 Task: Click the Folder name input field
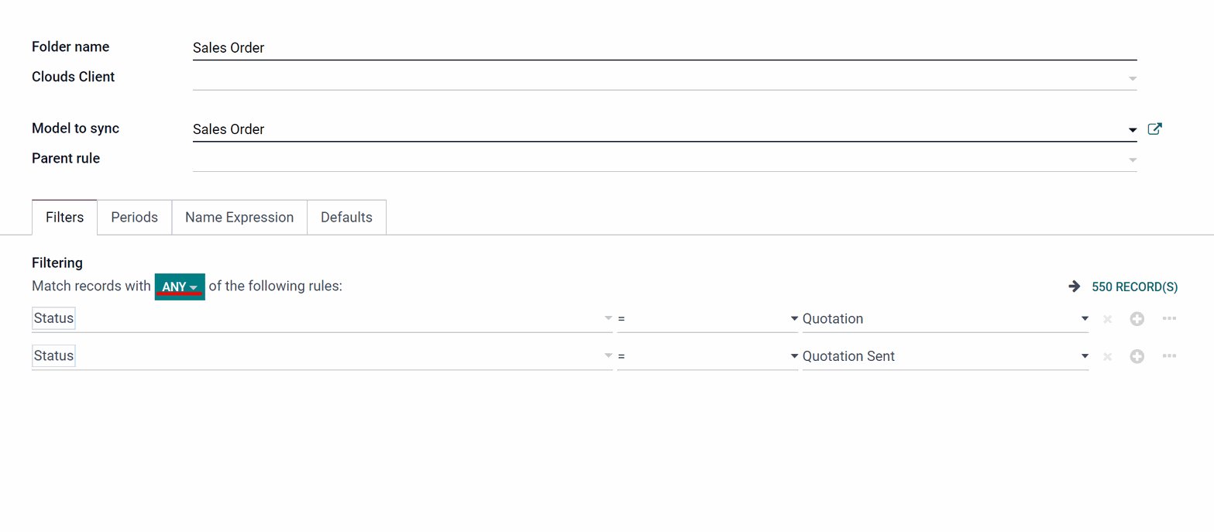[665, 48]
